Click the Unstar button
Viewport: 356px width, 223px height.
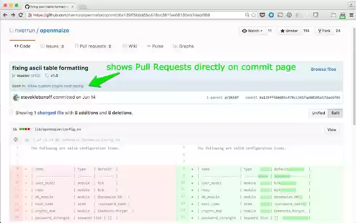289,31
